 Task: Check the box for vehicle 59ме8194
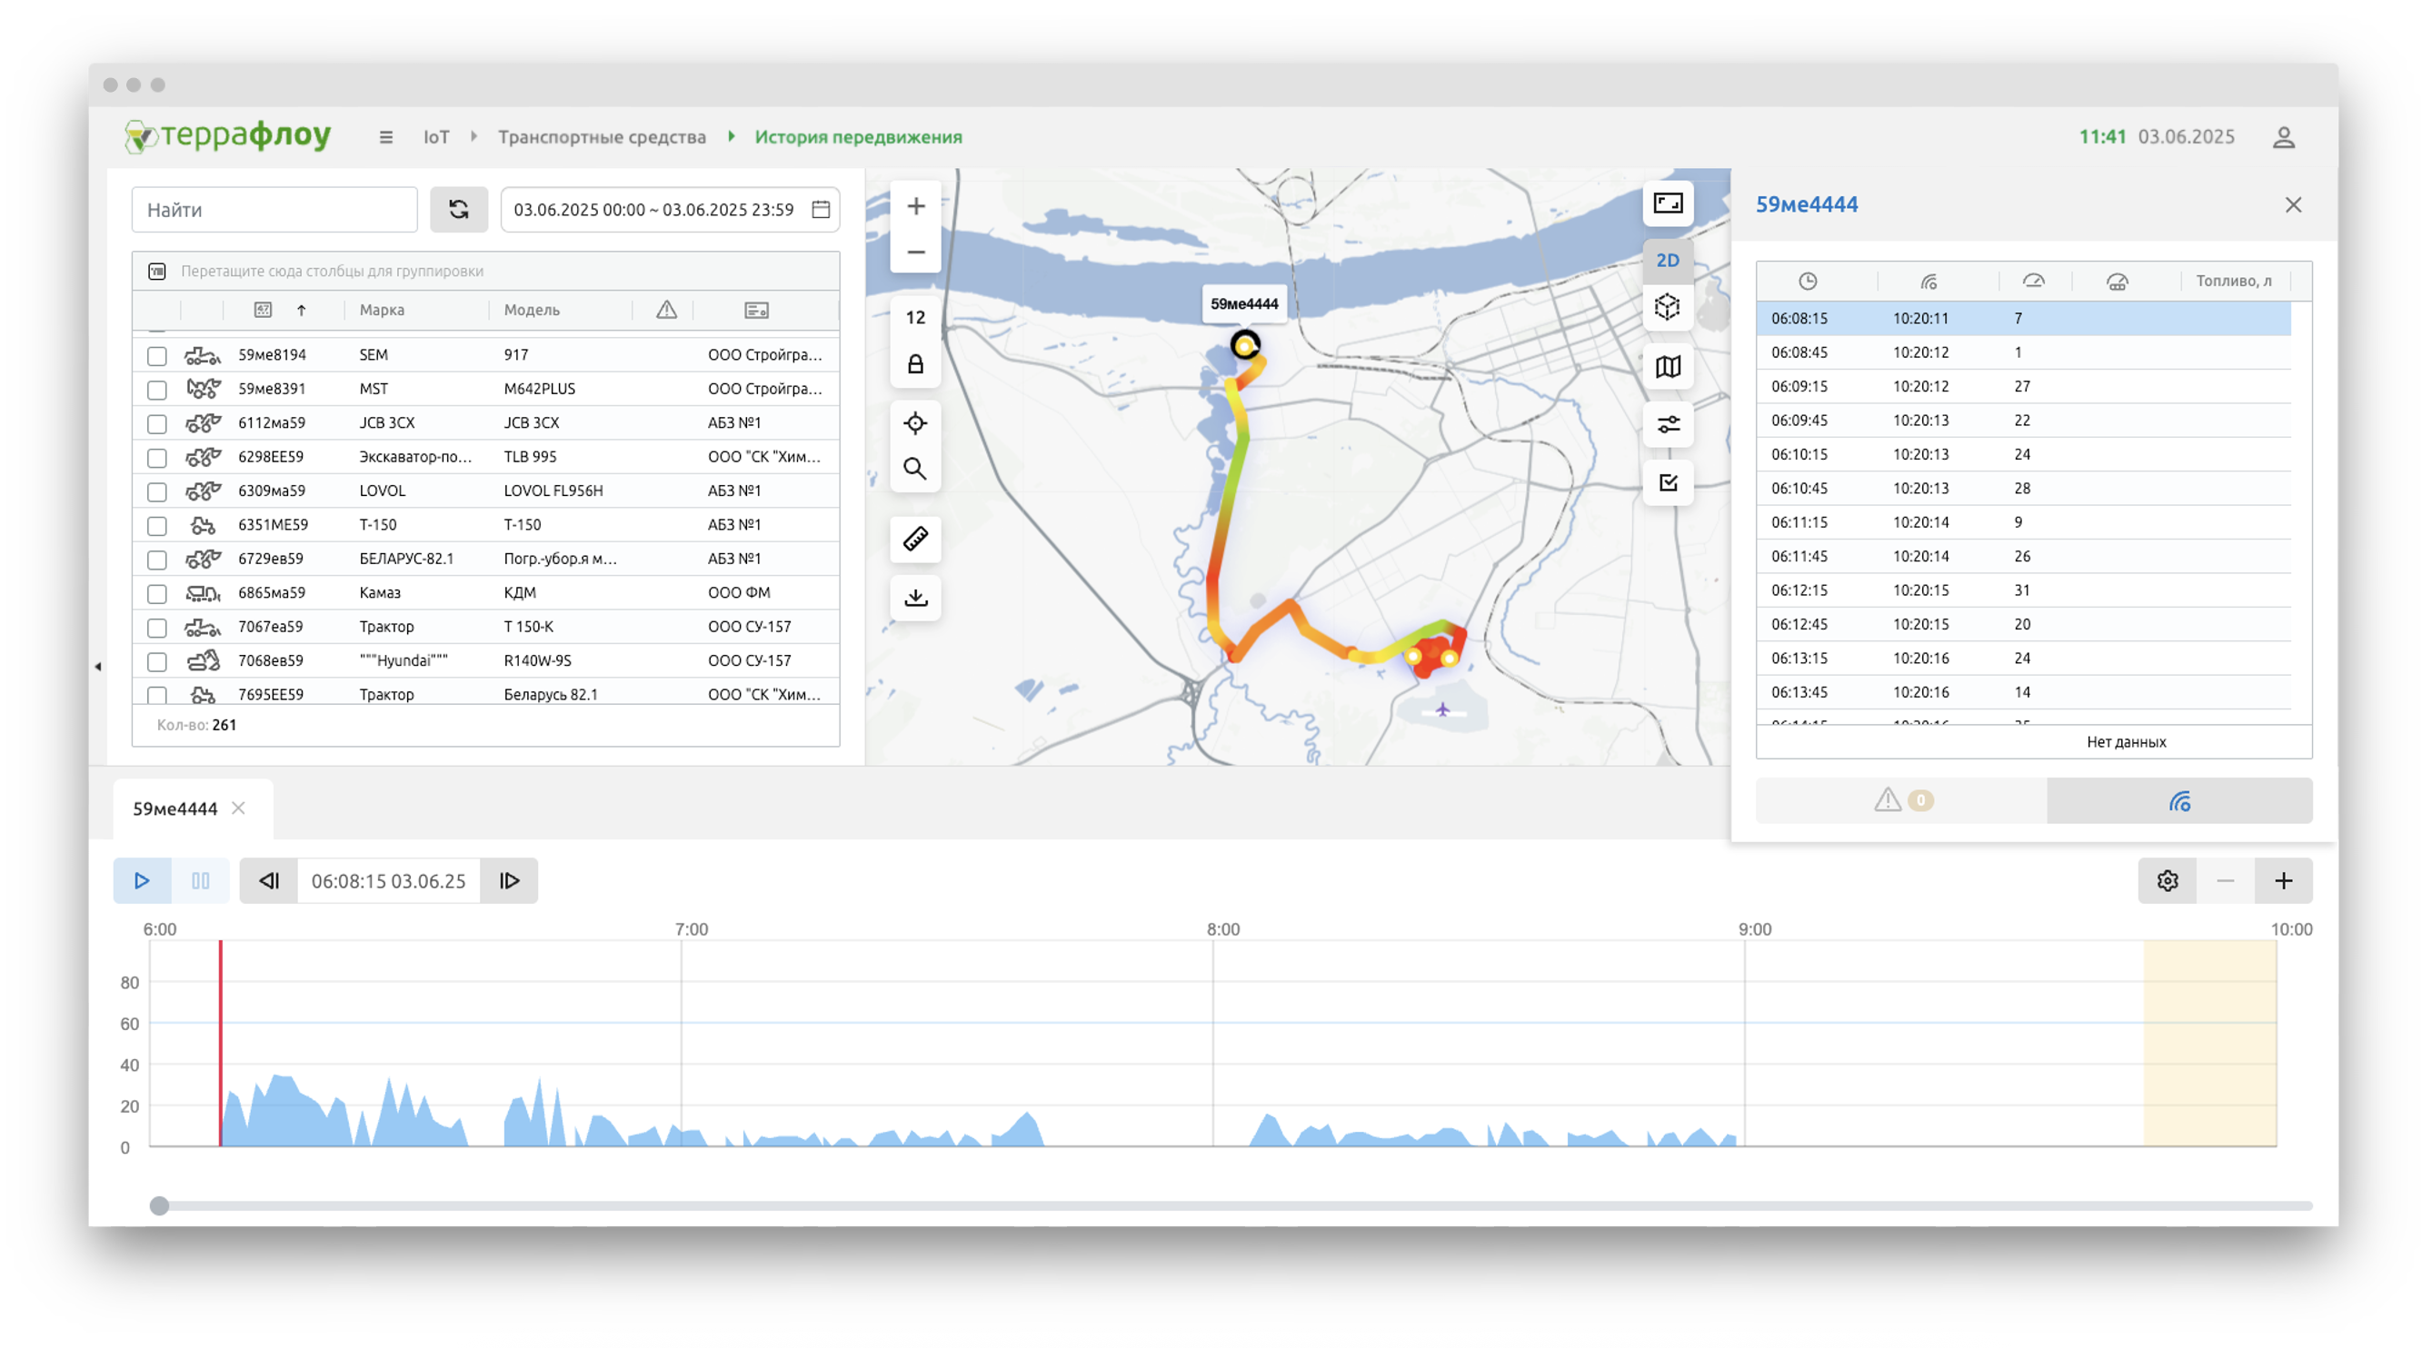click(156, 356)
